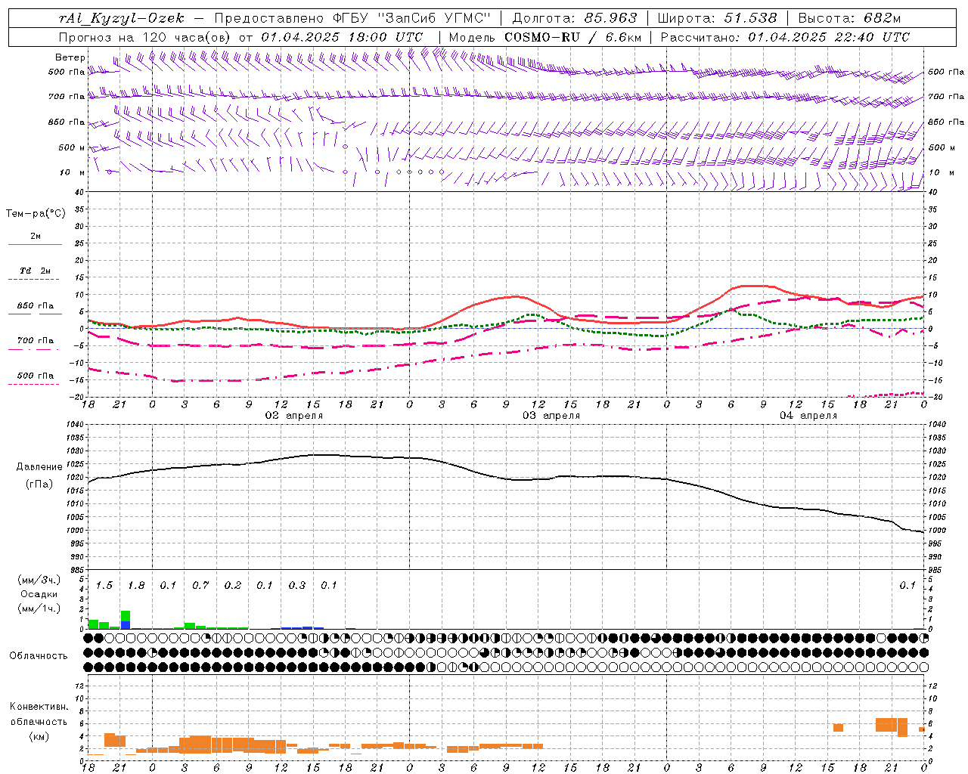
Task: Click the station name rAl_Kyzyl-Ozek in header
Action: 121,18
